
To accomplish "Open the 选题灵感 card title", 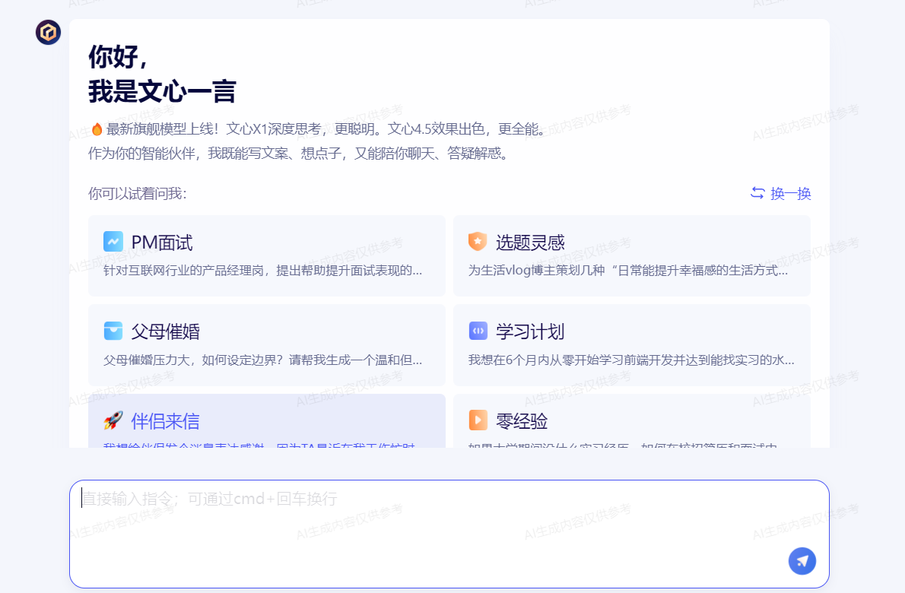I will point(530,243).
